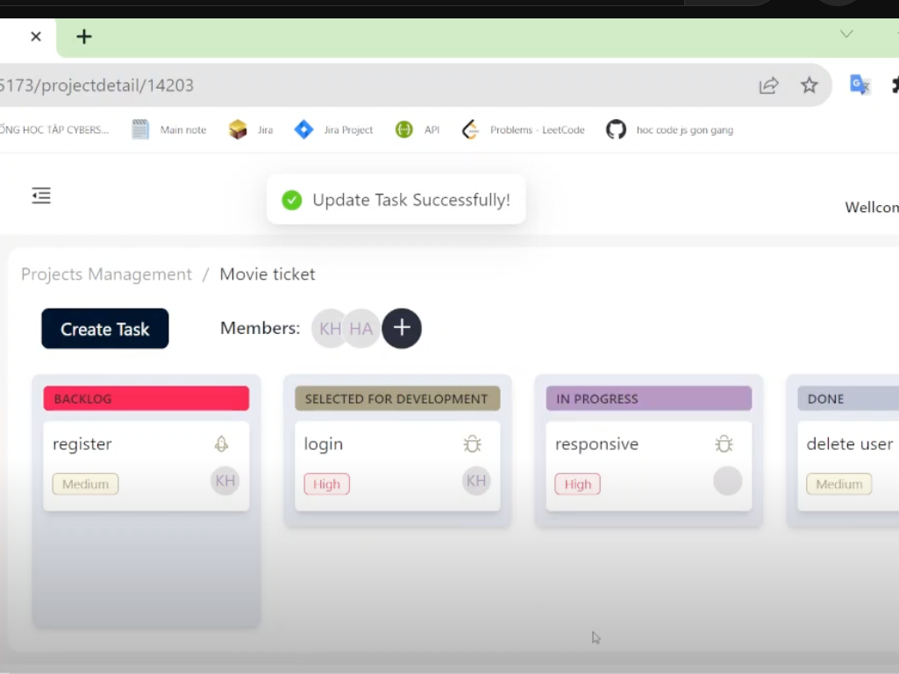Click the KH member avatar

click(330, 329)
